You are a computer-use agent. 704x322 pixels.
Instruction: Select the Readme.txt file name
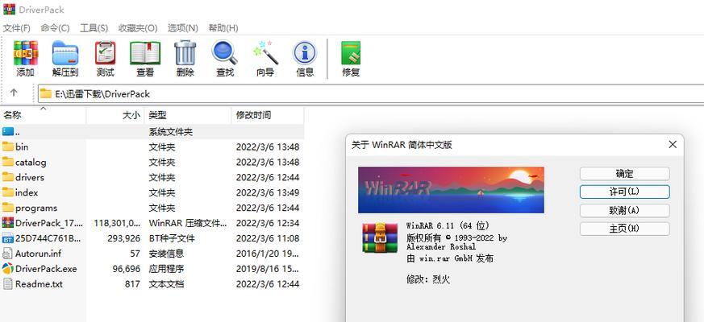coord(39,284)
